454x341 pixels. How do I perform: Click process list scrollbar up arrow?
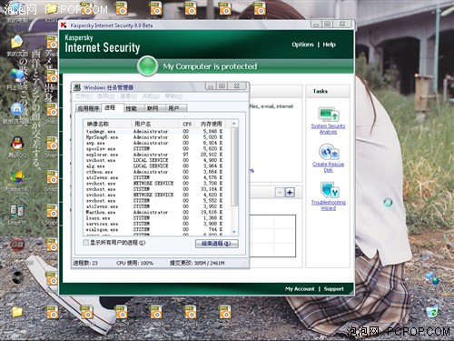coord(233,124)
